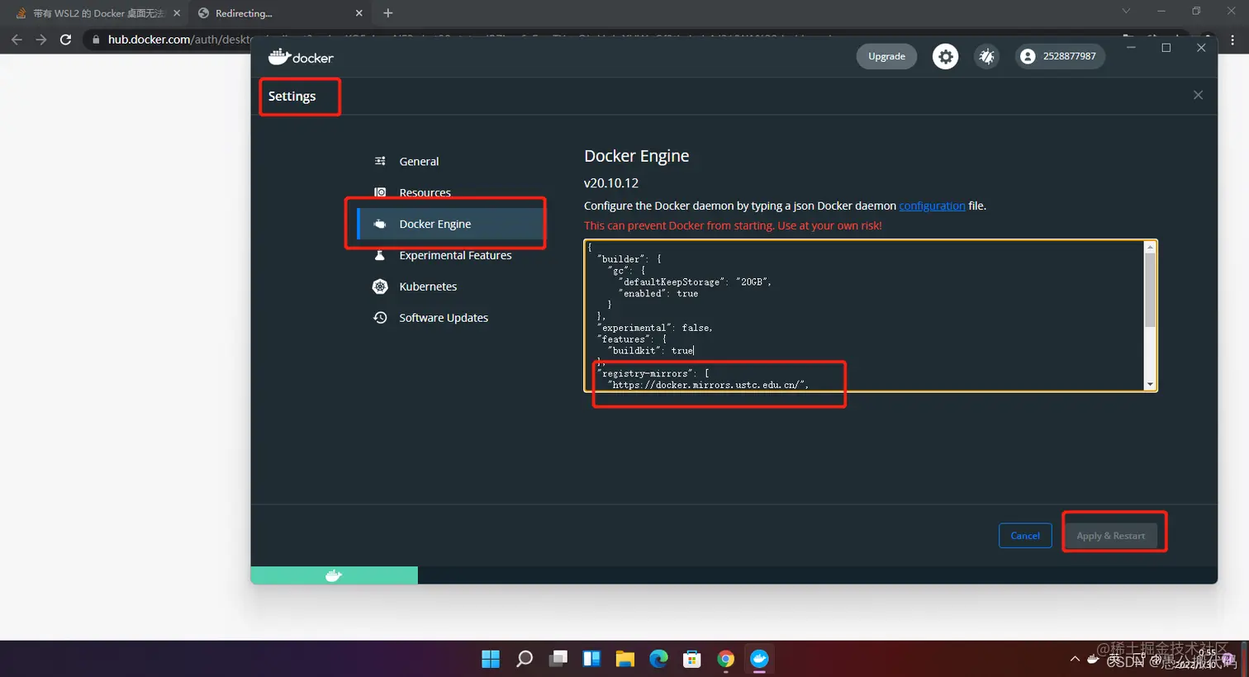Reload the Chrome page

pyautogui.click(x=65, y=39)
